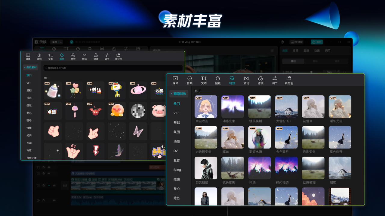Open the 音频 audio library icon
This screenshot has height=216, width=385.
coord(189,79)
